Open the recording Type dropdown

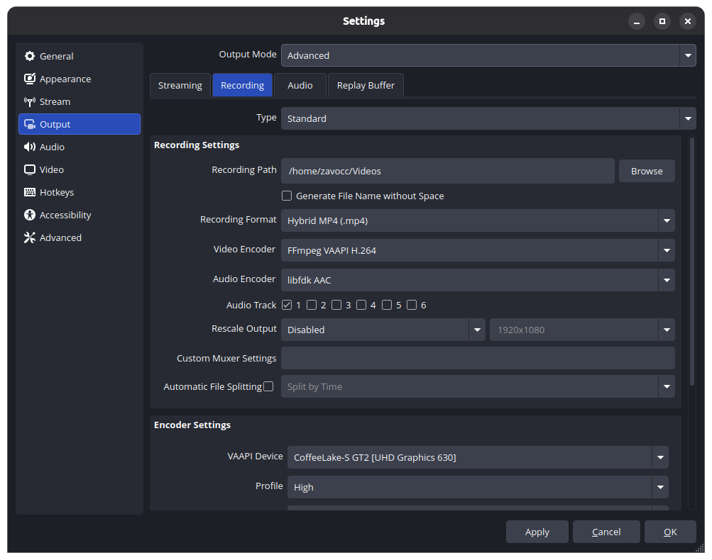(488, 118)
